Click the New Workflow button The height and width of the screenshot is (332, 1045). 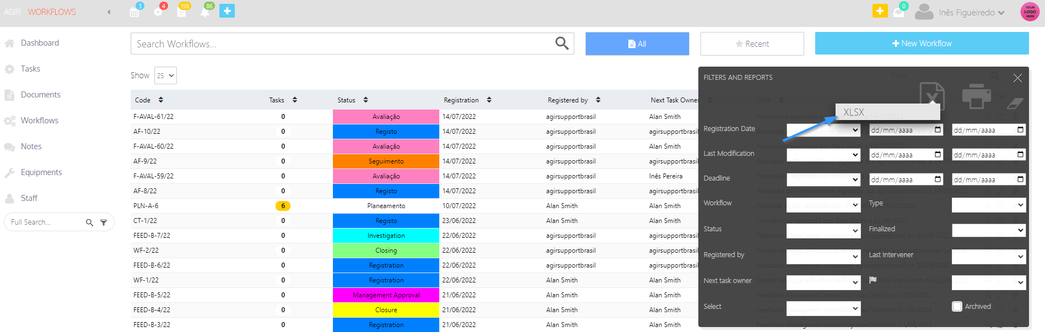click(922, 43)
